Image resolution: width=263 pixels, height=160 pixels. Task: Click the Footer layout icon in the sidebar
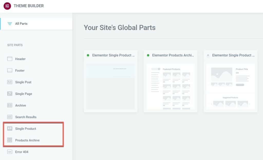click(10, 71)
